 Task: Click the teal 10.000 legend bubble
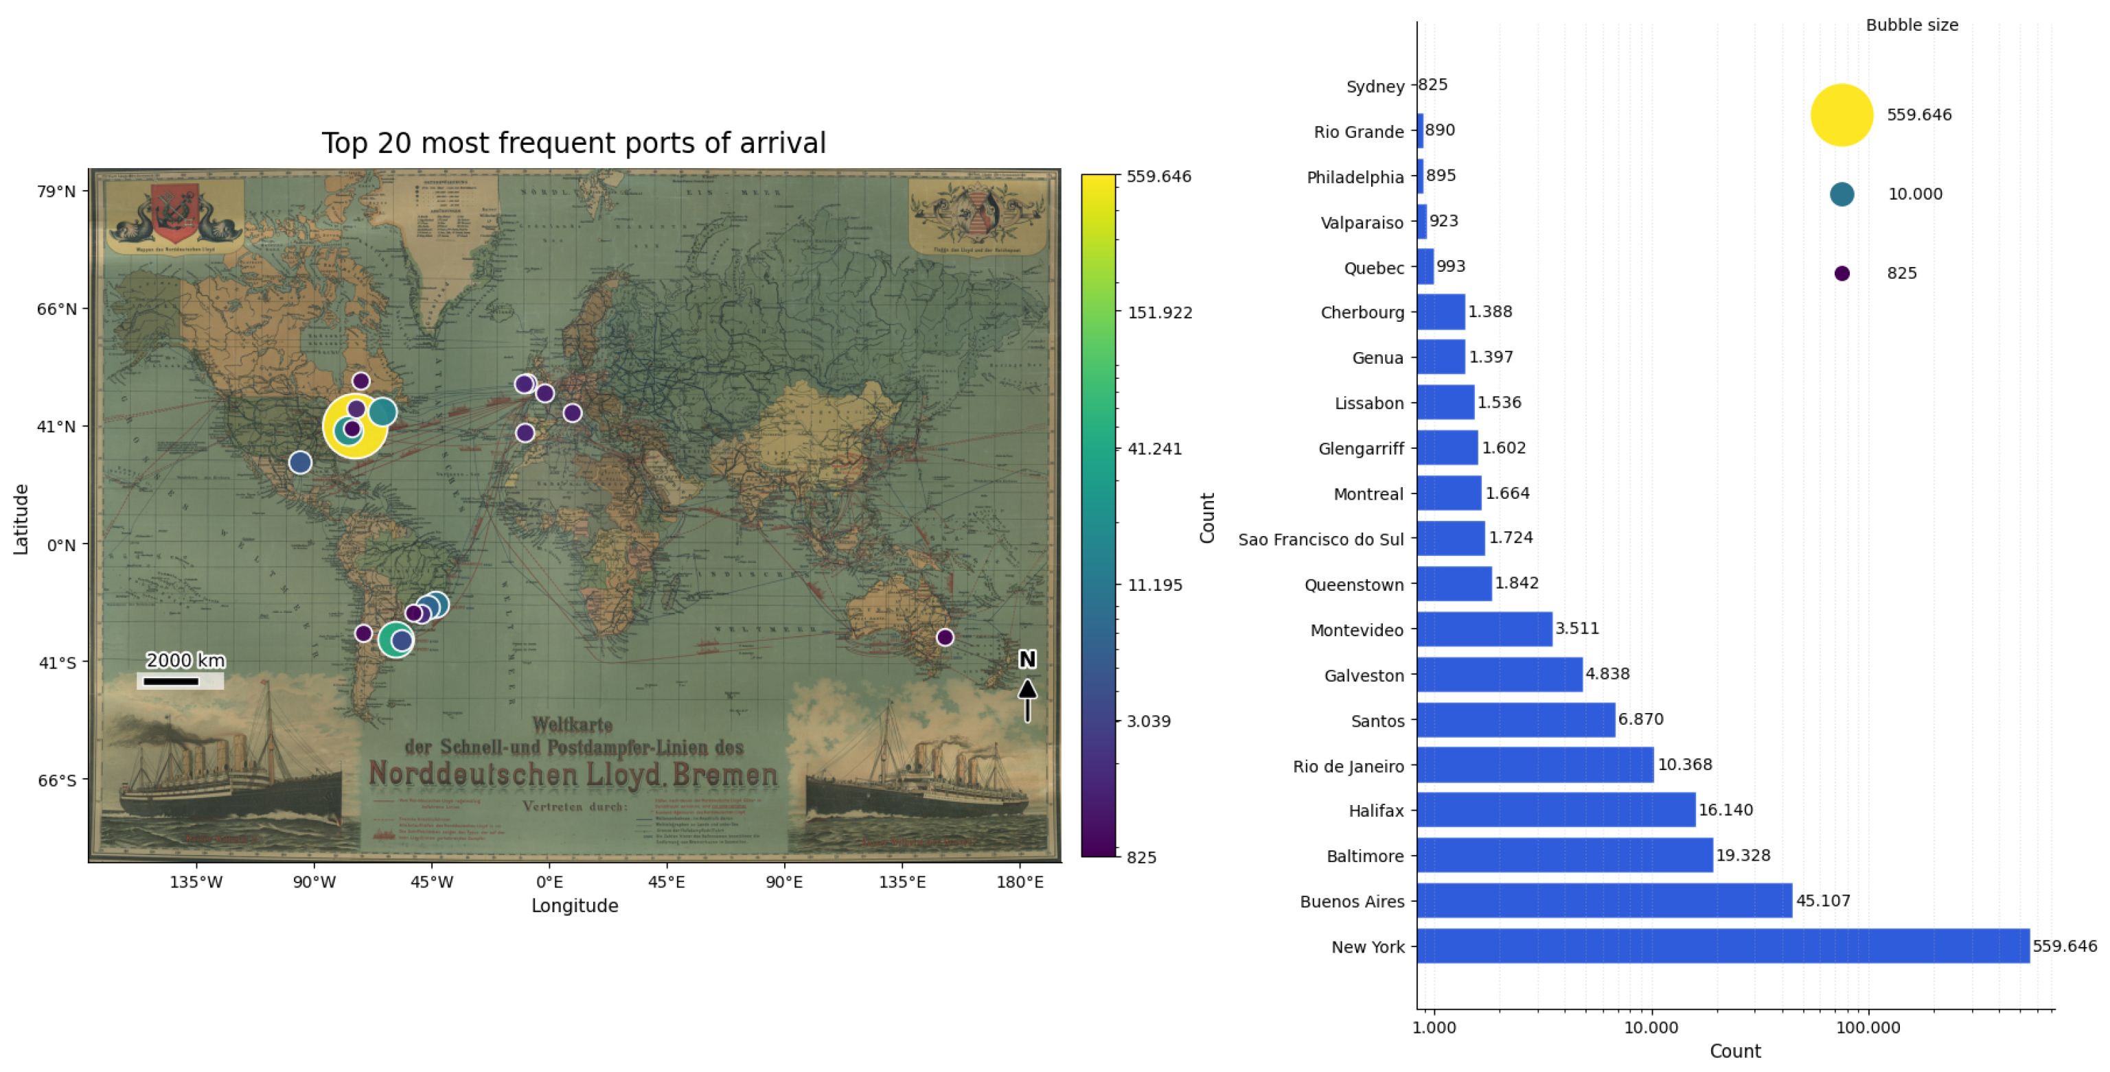pos(1842,194)
